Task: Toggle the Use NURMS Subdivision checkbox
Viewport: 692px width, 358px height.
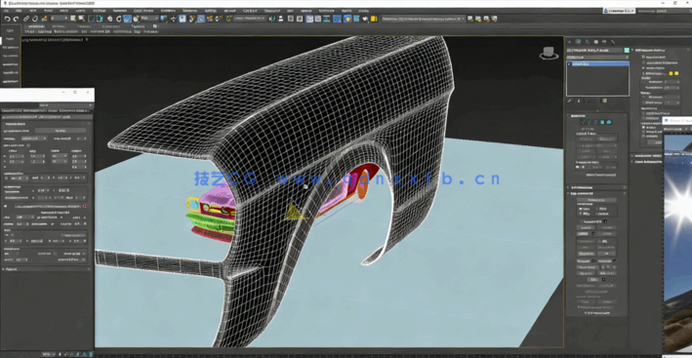Action: click(643, 62)
